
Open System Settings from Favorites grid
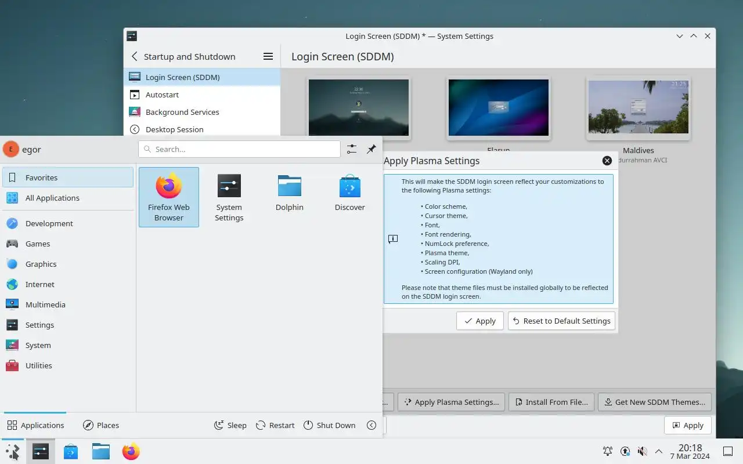coord(229,197)
